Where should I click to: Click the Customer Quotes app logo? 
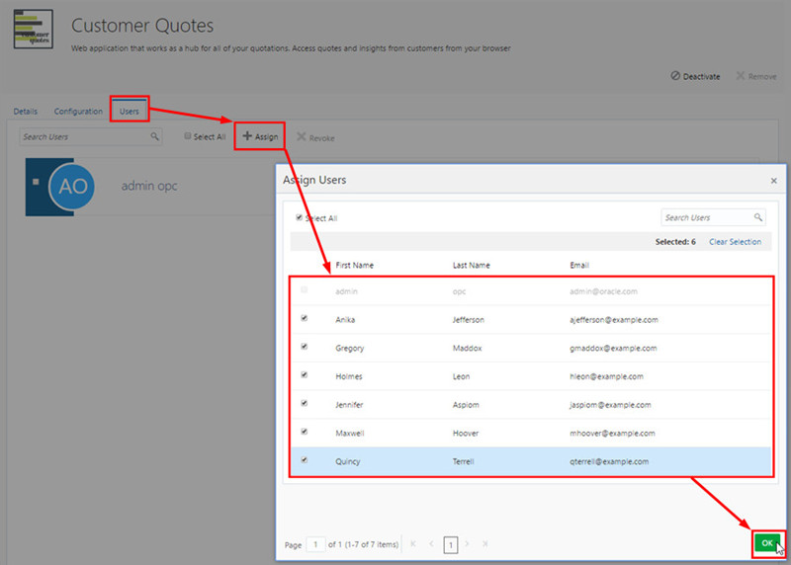(x=33, y=29)
